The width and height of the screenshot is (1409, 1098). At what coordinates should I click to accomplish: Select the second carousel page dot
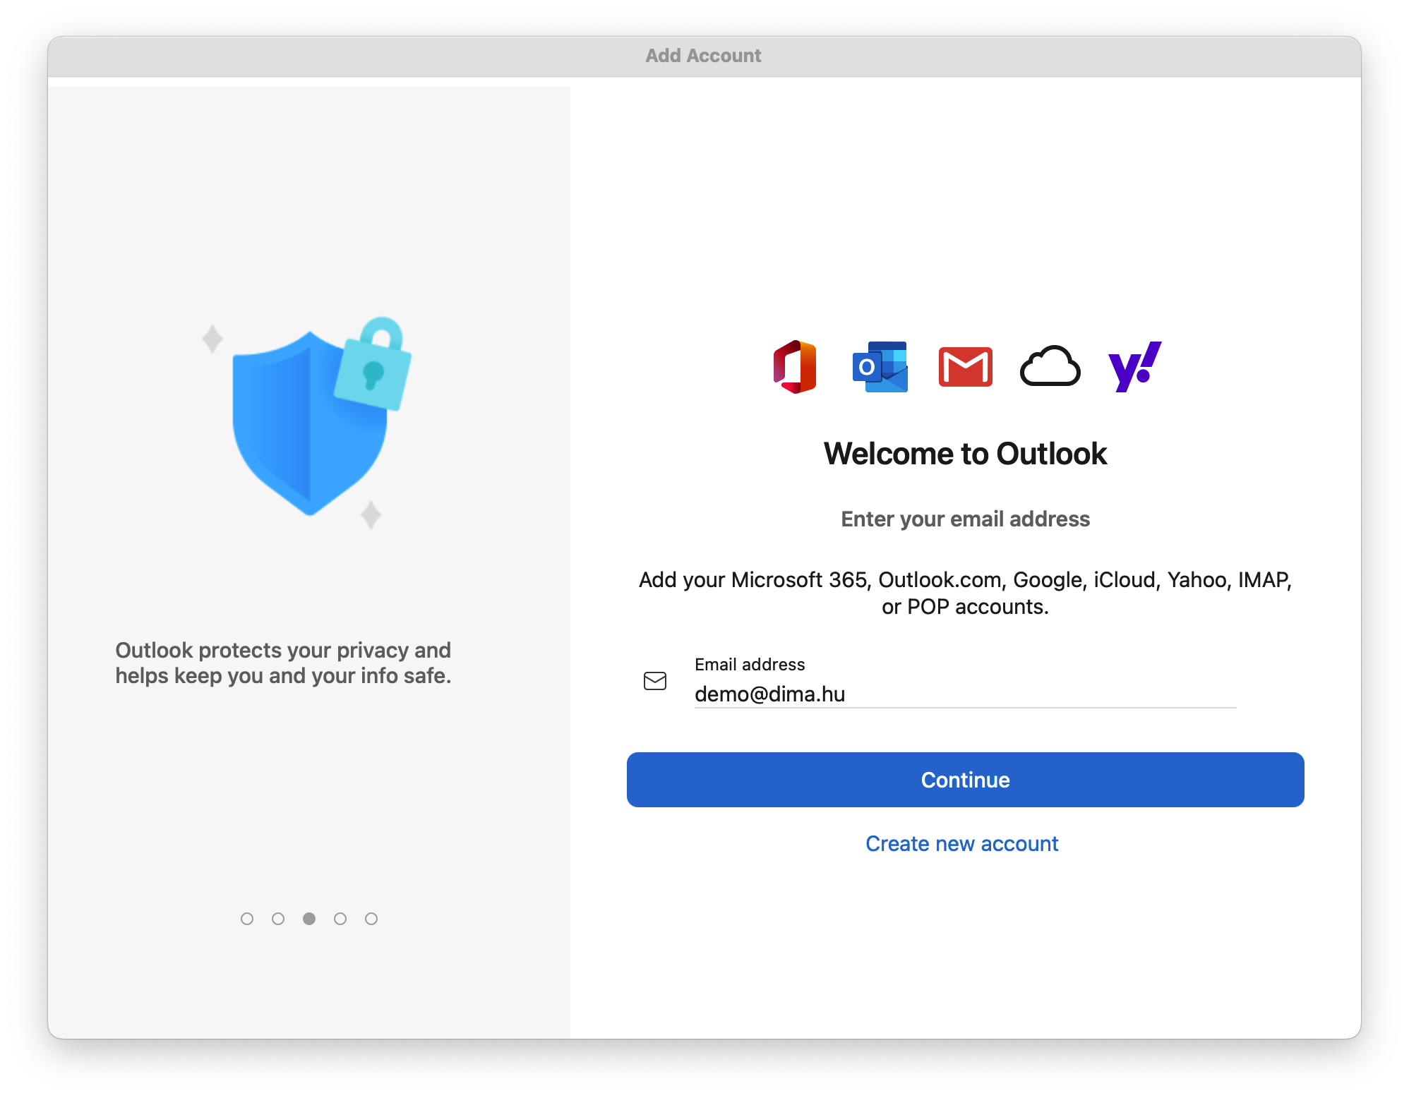[x=278, y=919]
